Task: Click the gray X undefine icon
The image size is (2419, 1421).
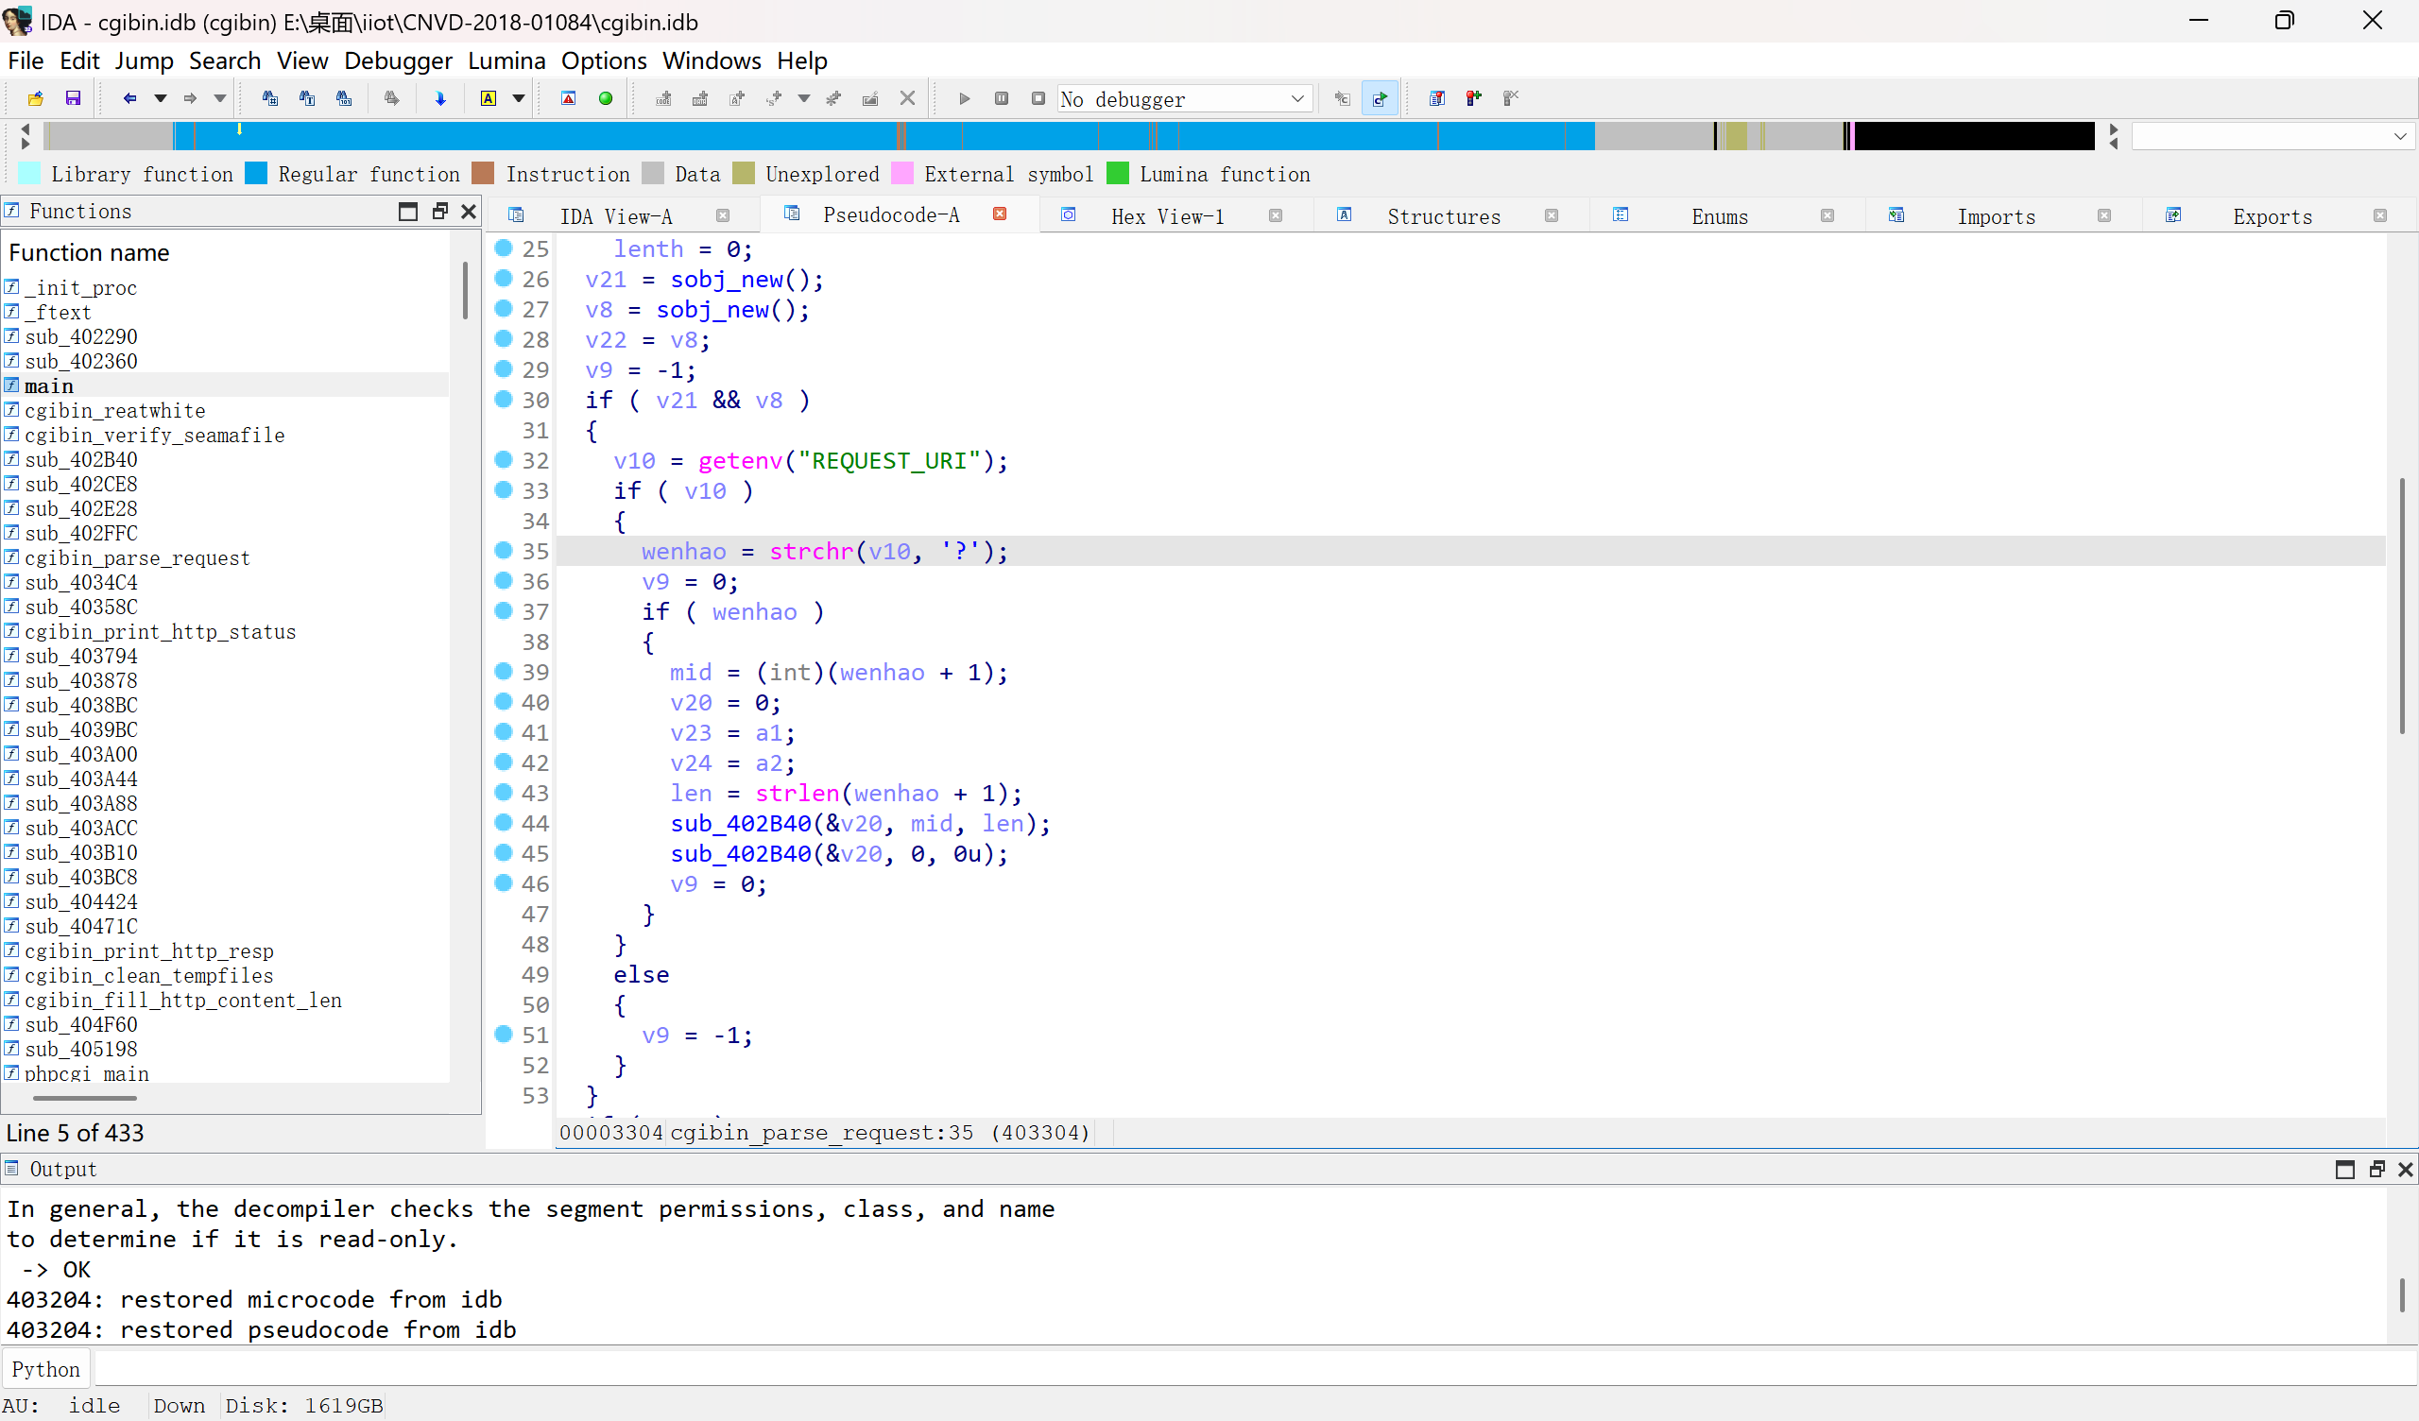Action: [x=907, y=98]
